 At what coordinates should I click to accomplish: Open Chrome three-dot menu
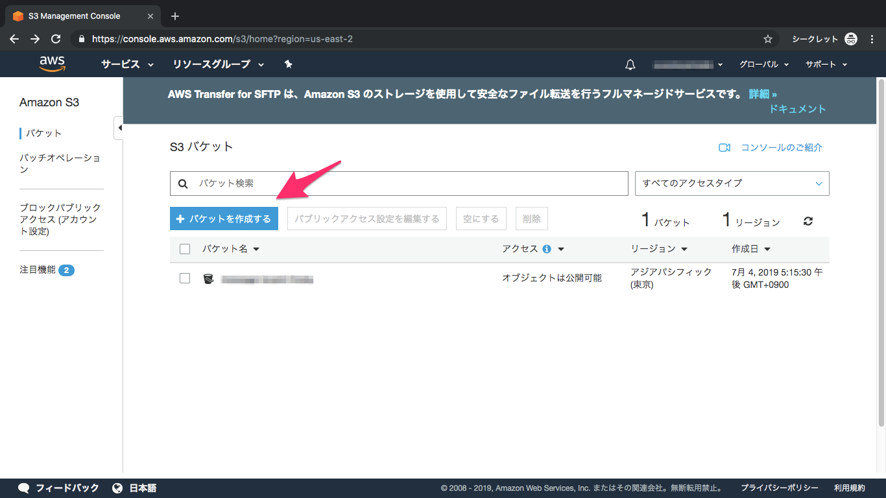click(x=872, y=39)
